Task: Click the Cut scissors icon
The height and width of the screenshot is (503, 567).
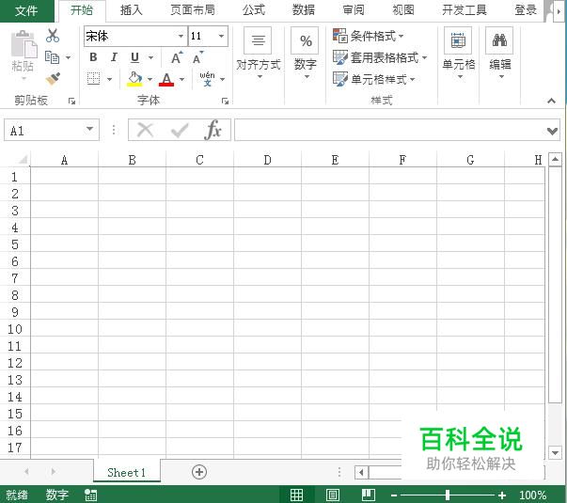Action: coord(53,36)
